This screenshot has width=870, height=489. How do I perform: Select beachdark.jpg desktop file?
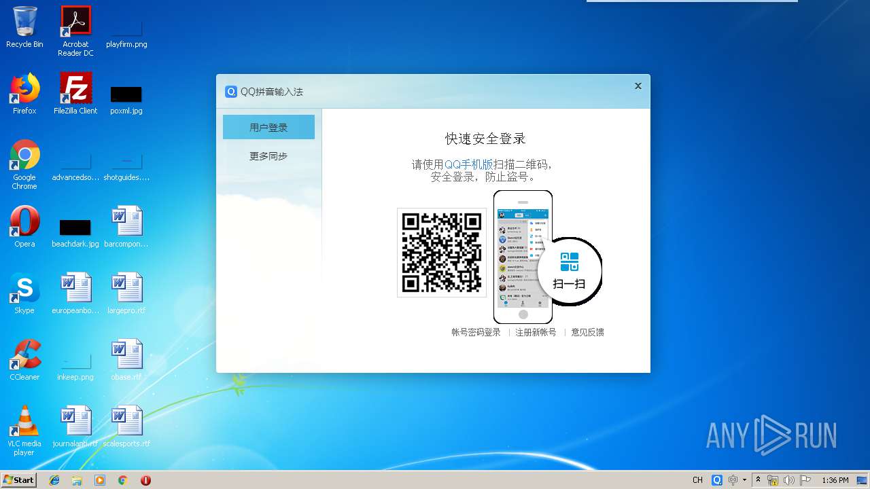(x=75, y=232)
